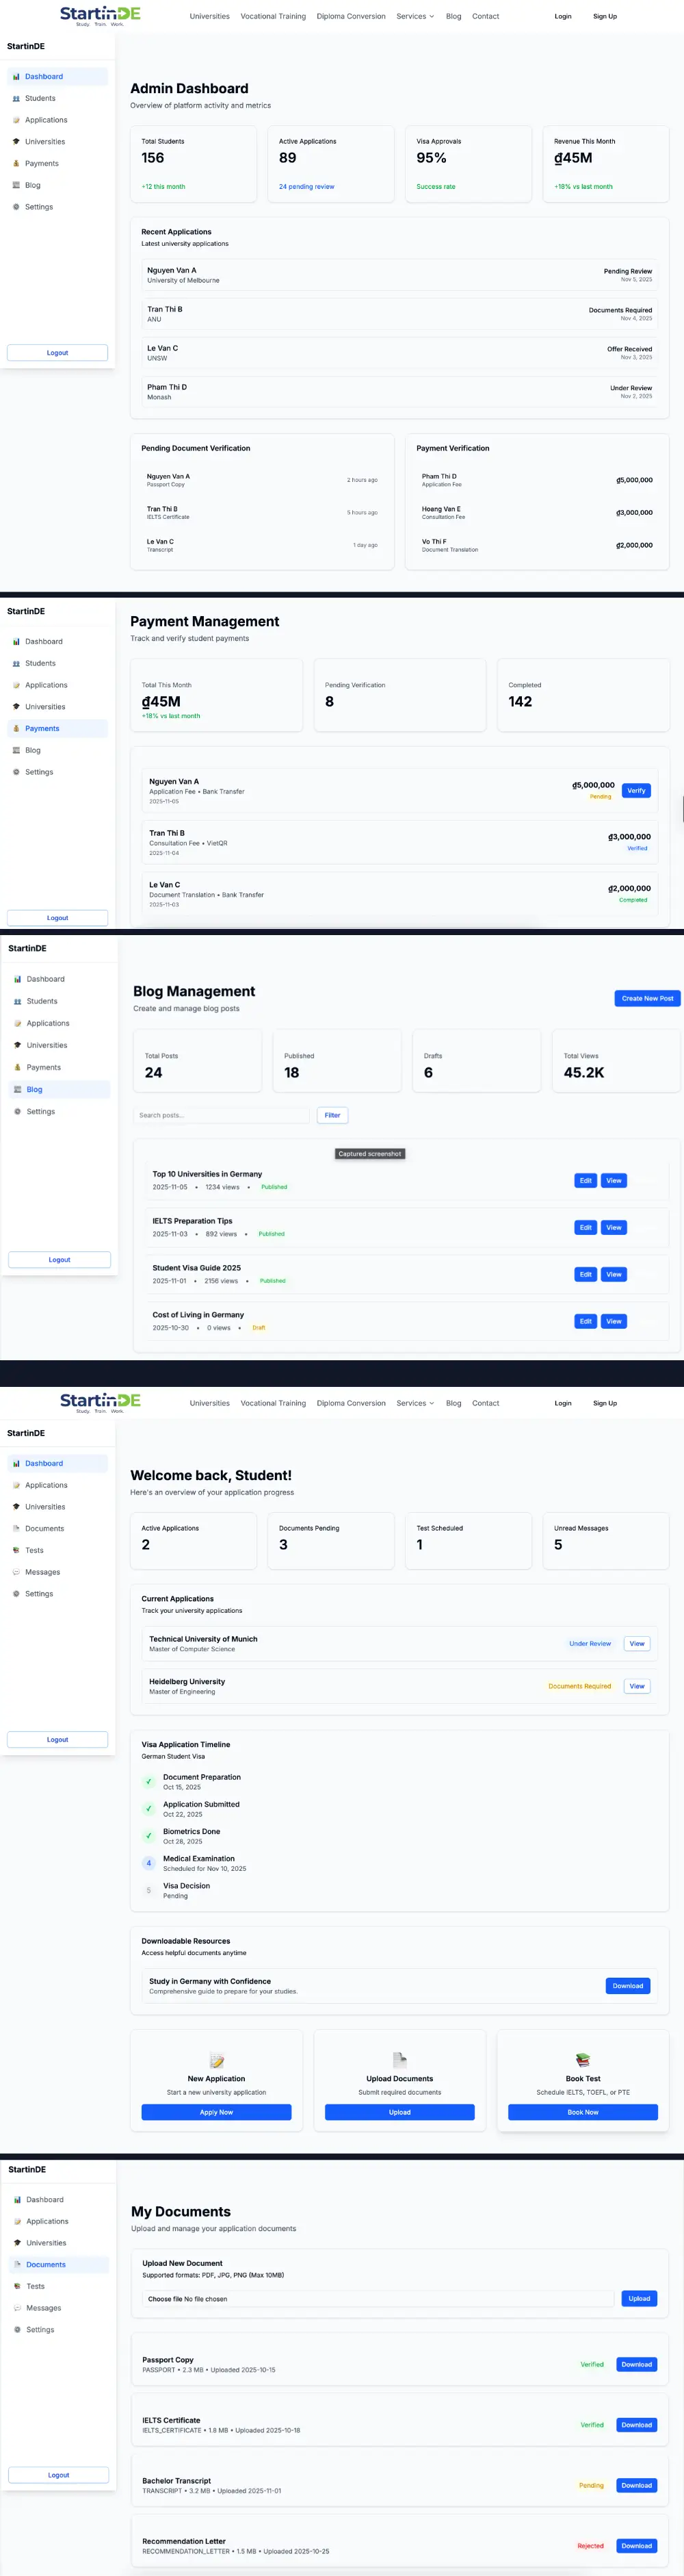Open Vocational Training in the topmost navigation
684x2576 pixels.
click(x=273, y=16)
